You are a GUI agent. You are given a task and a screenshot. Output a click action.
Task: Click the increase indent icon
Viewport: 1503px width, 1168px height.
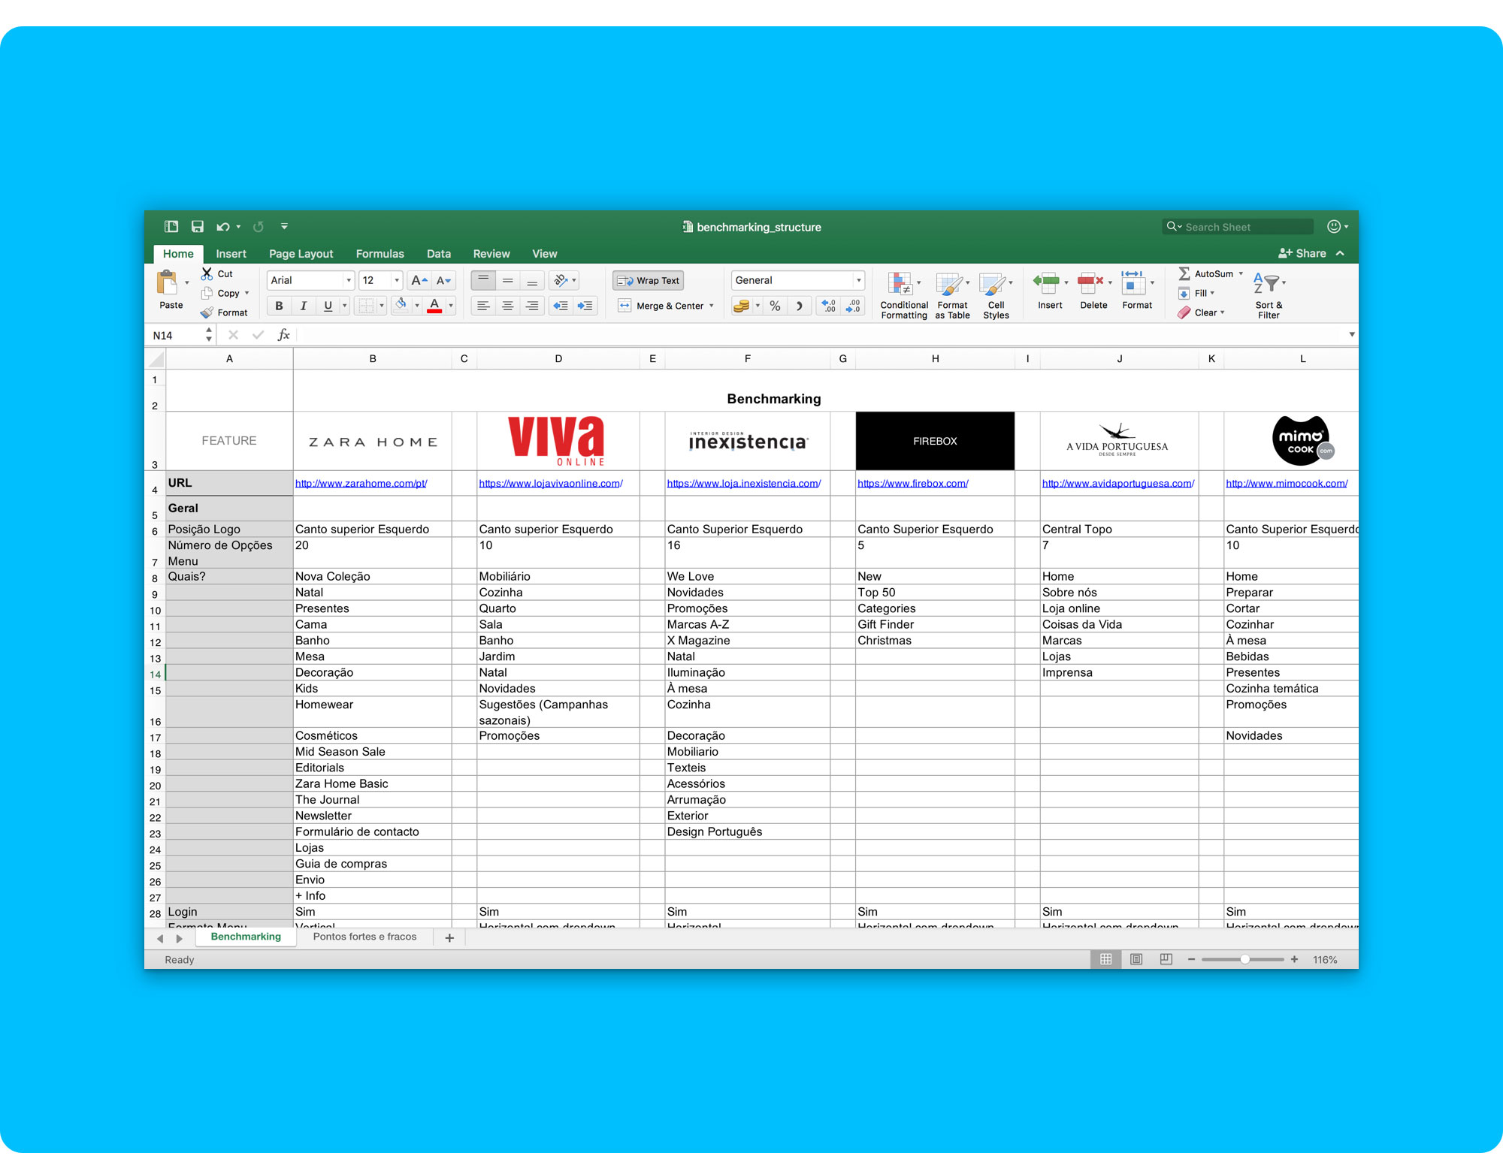pos(585,306)
